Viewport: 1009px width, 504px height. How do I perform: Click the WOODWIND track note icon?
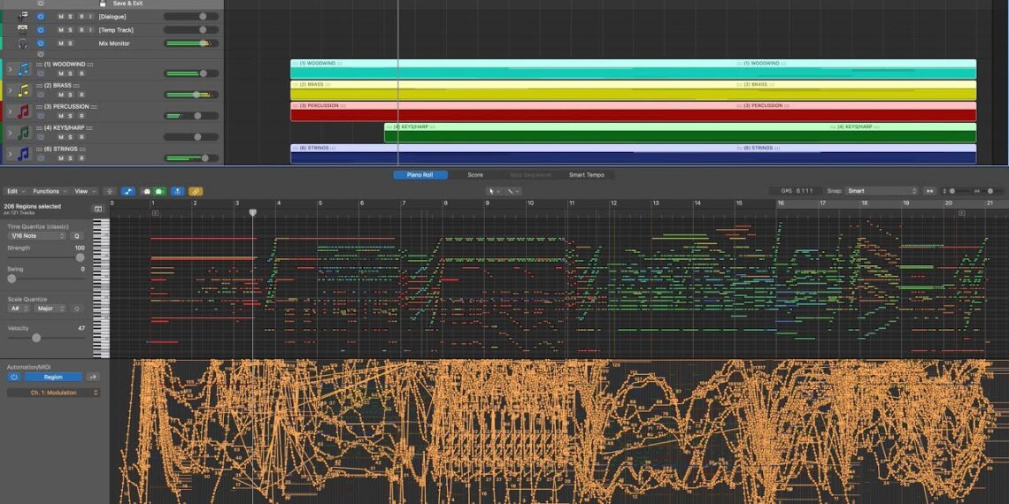pos(23,69)
